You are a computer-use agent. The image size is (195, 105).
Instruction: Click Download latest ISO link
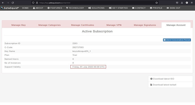164,79
